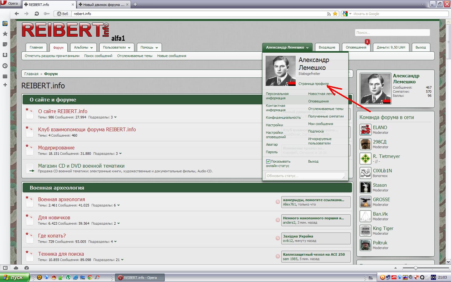
Task: Open Захiдна Украïна latest thread
Action: 298,236
